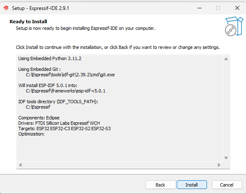
Task: Click the Drivers FTDI Silicon Labs line
Action: click(59, 123)
